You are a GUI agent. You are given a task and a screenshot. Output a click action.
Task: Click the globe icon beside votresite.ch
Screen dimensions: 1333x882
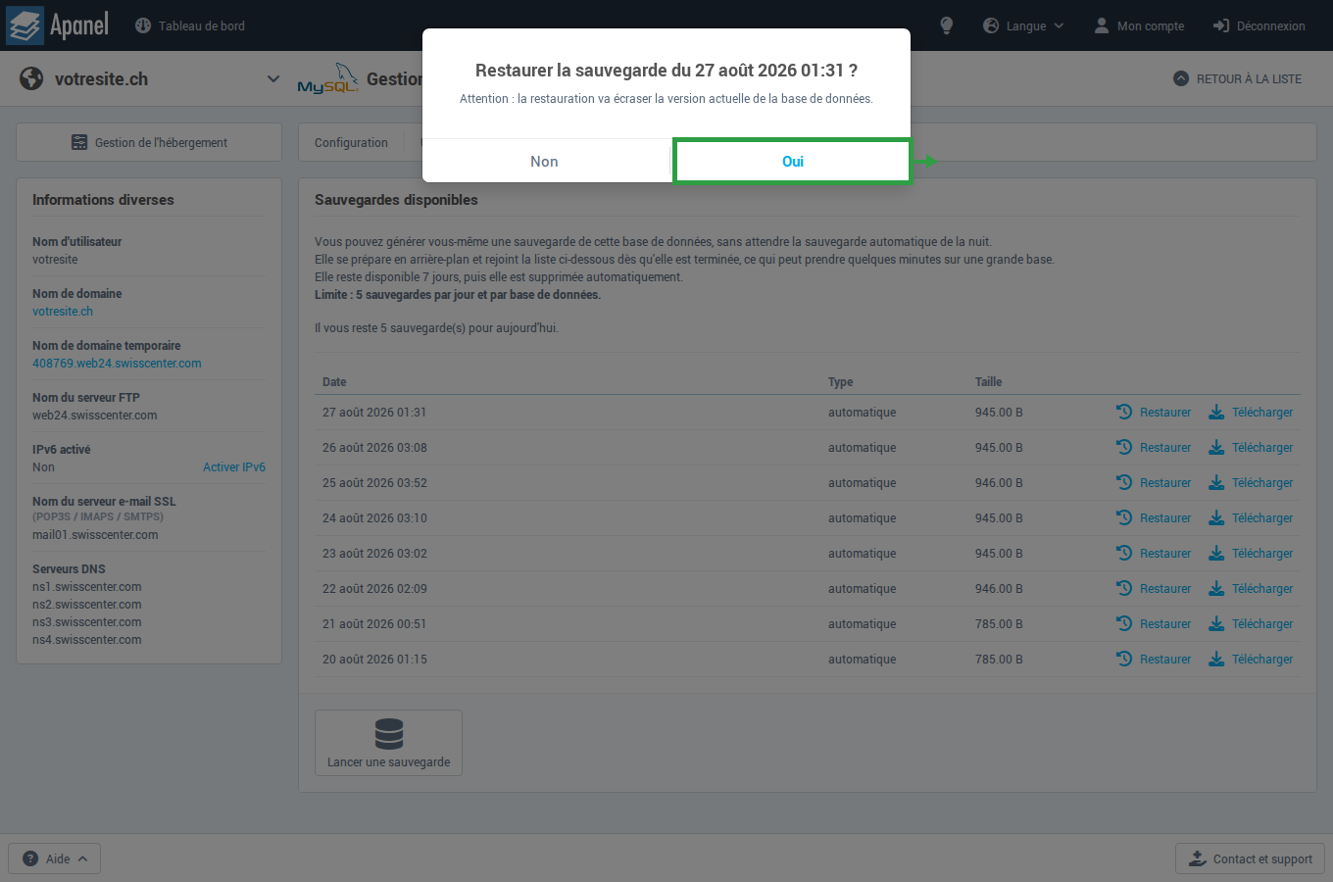coord(31,78)
